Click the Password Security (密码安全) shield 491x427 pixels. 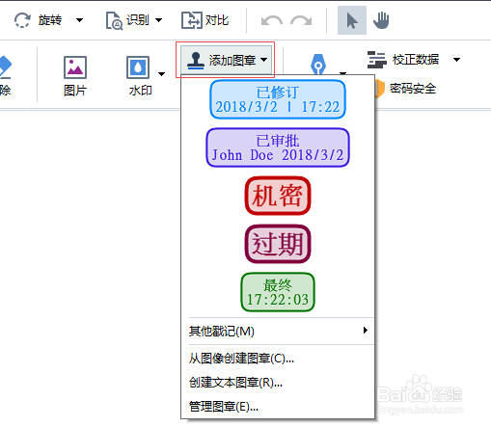(380, 89)
